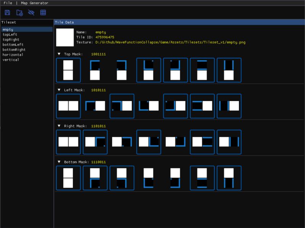Image resolution: width=305 pixels, height=228 pixels.
Task: Toggle horizontal neighbor in Left Mask
Action: tap(202, 106)
